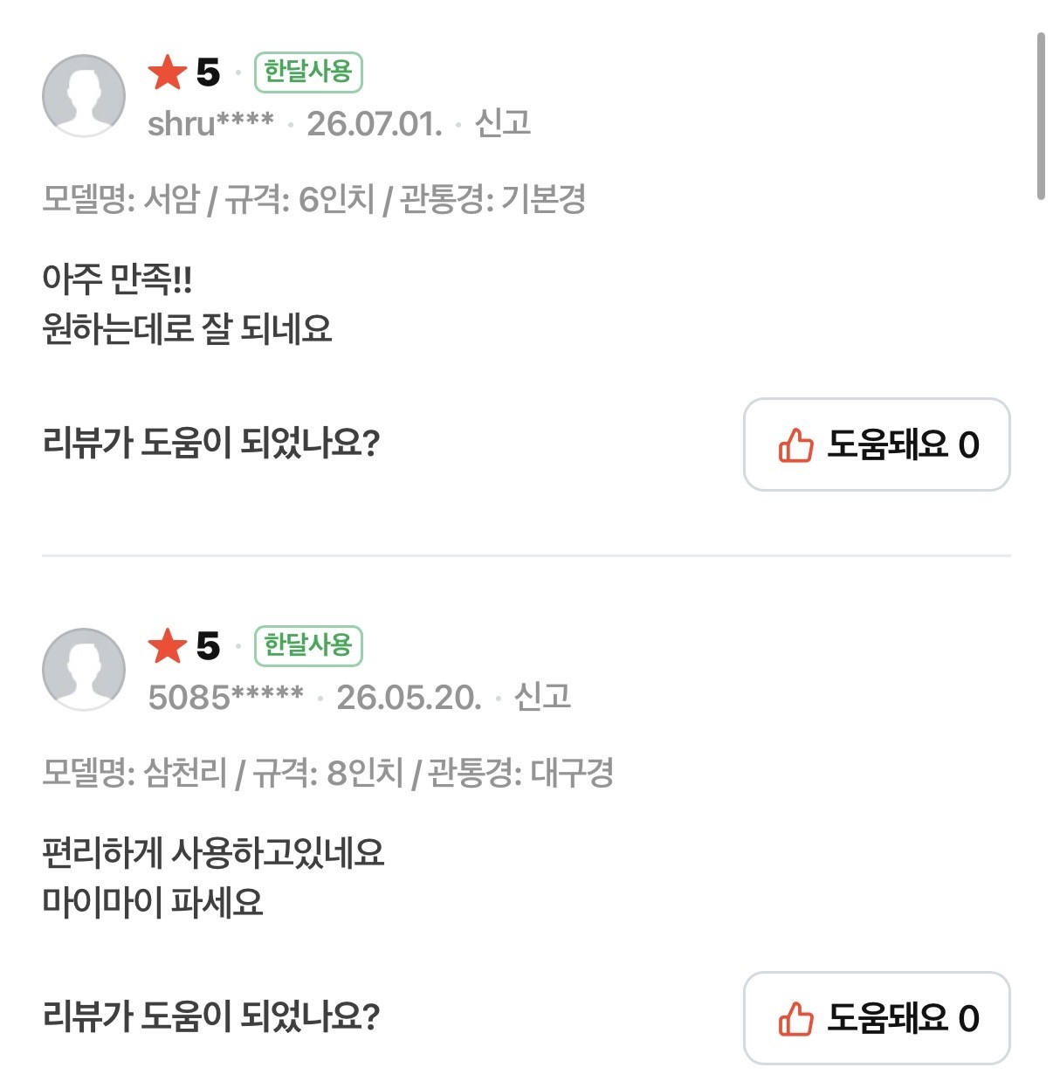Click thumbs-up icon on 5085***** review
The height and width of the screenshot is (1088, 1053).
795,1018
